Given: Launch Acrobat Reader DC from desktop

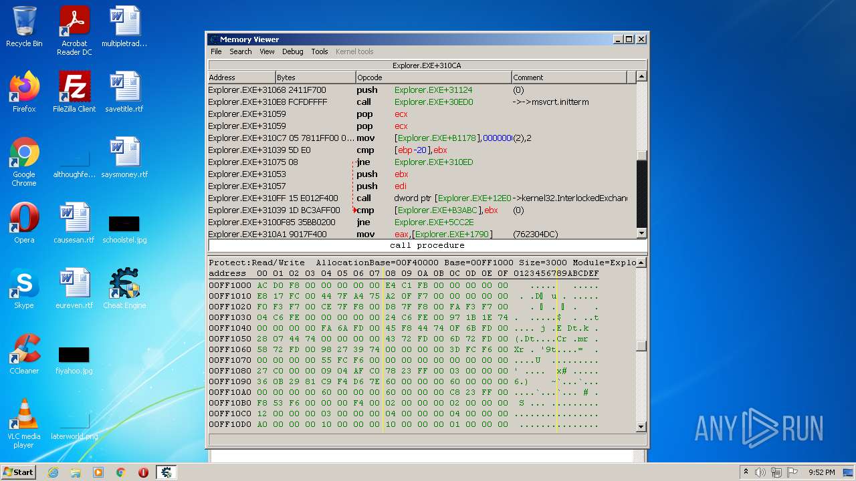Looking at the screenshot, I should tap(74, 31).
